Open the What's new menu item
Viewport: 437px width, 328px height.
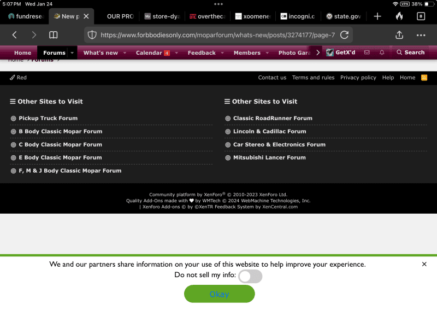pyautogui.click(x=101, y=52)
